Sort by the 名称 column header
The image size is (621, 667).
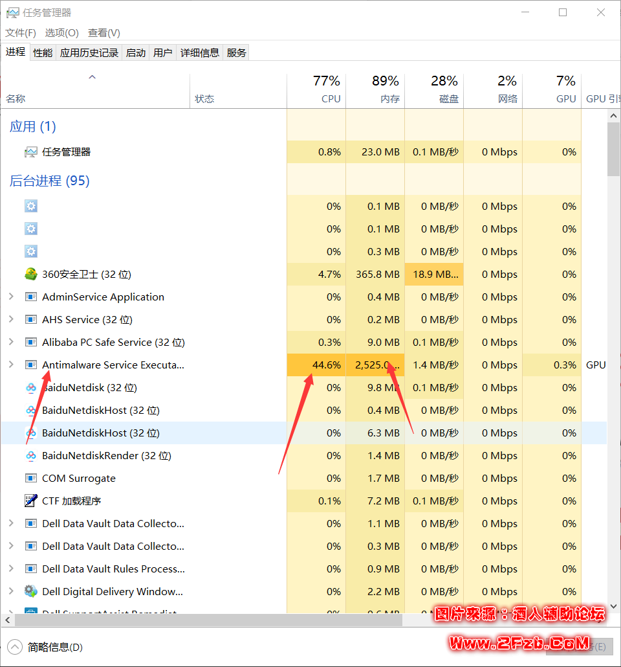tap(95, 91)
